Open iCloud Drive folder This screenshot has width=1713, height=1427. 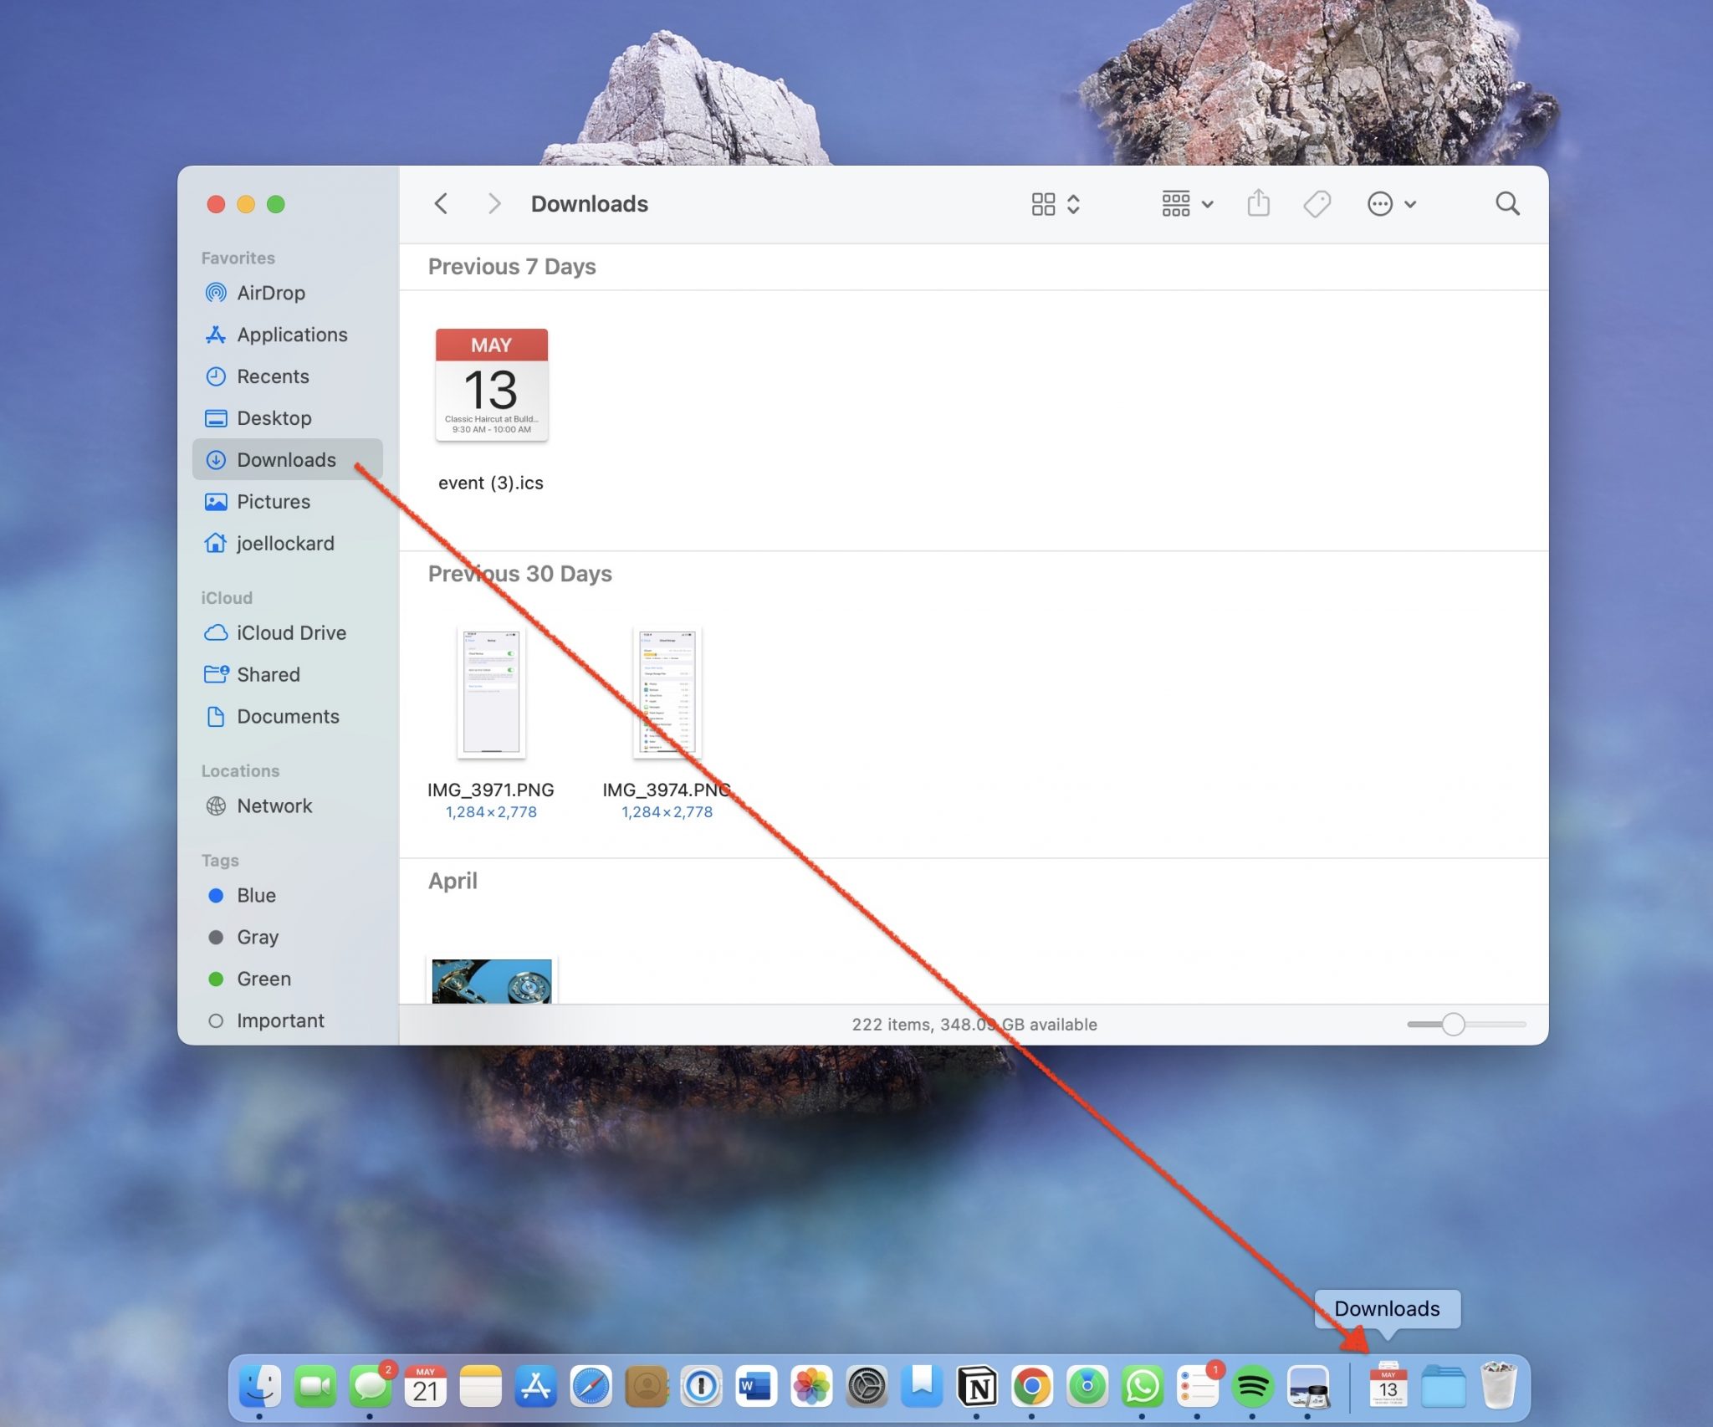point(290,632)
